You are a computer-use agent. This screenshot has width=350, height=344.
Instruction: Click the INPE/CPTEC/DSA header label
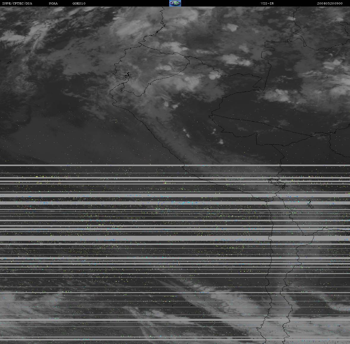click(17, 3)
